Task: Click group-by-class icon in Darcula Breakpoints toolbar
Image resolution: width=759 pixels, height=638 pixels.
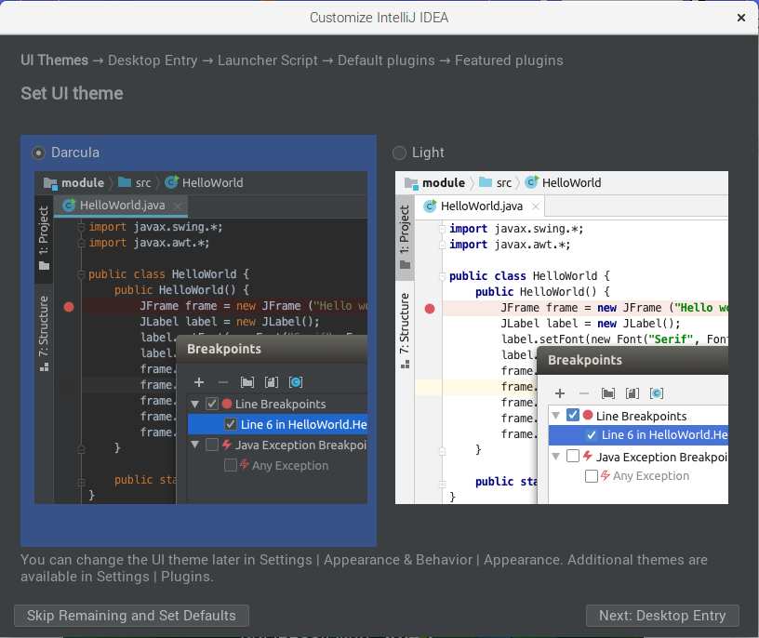Action: click(x=295, y=382)
